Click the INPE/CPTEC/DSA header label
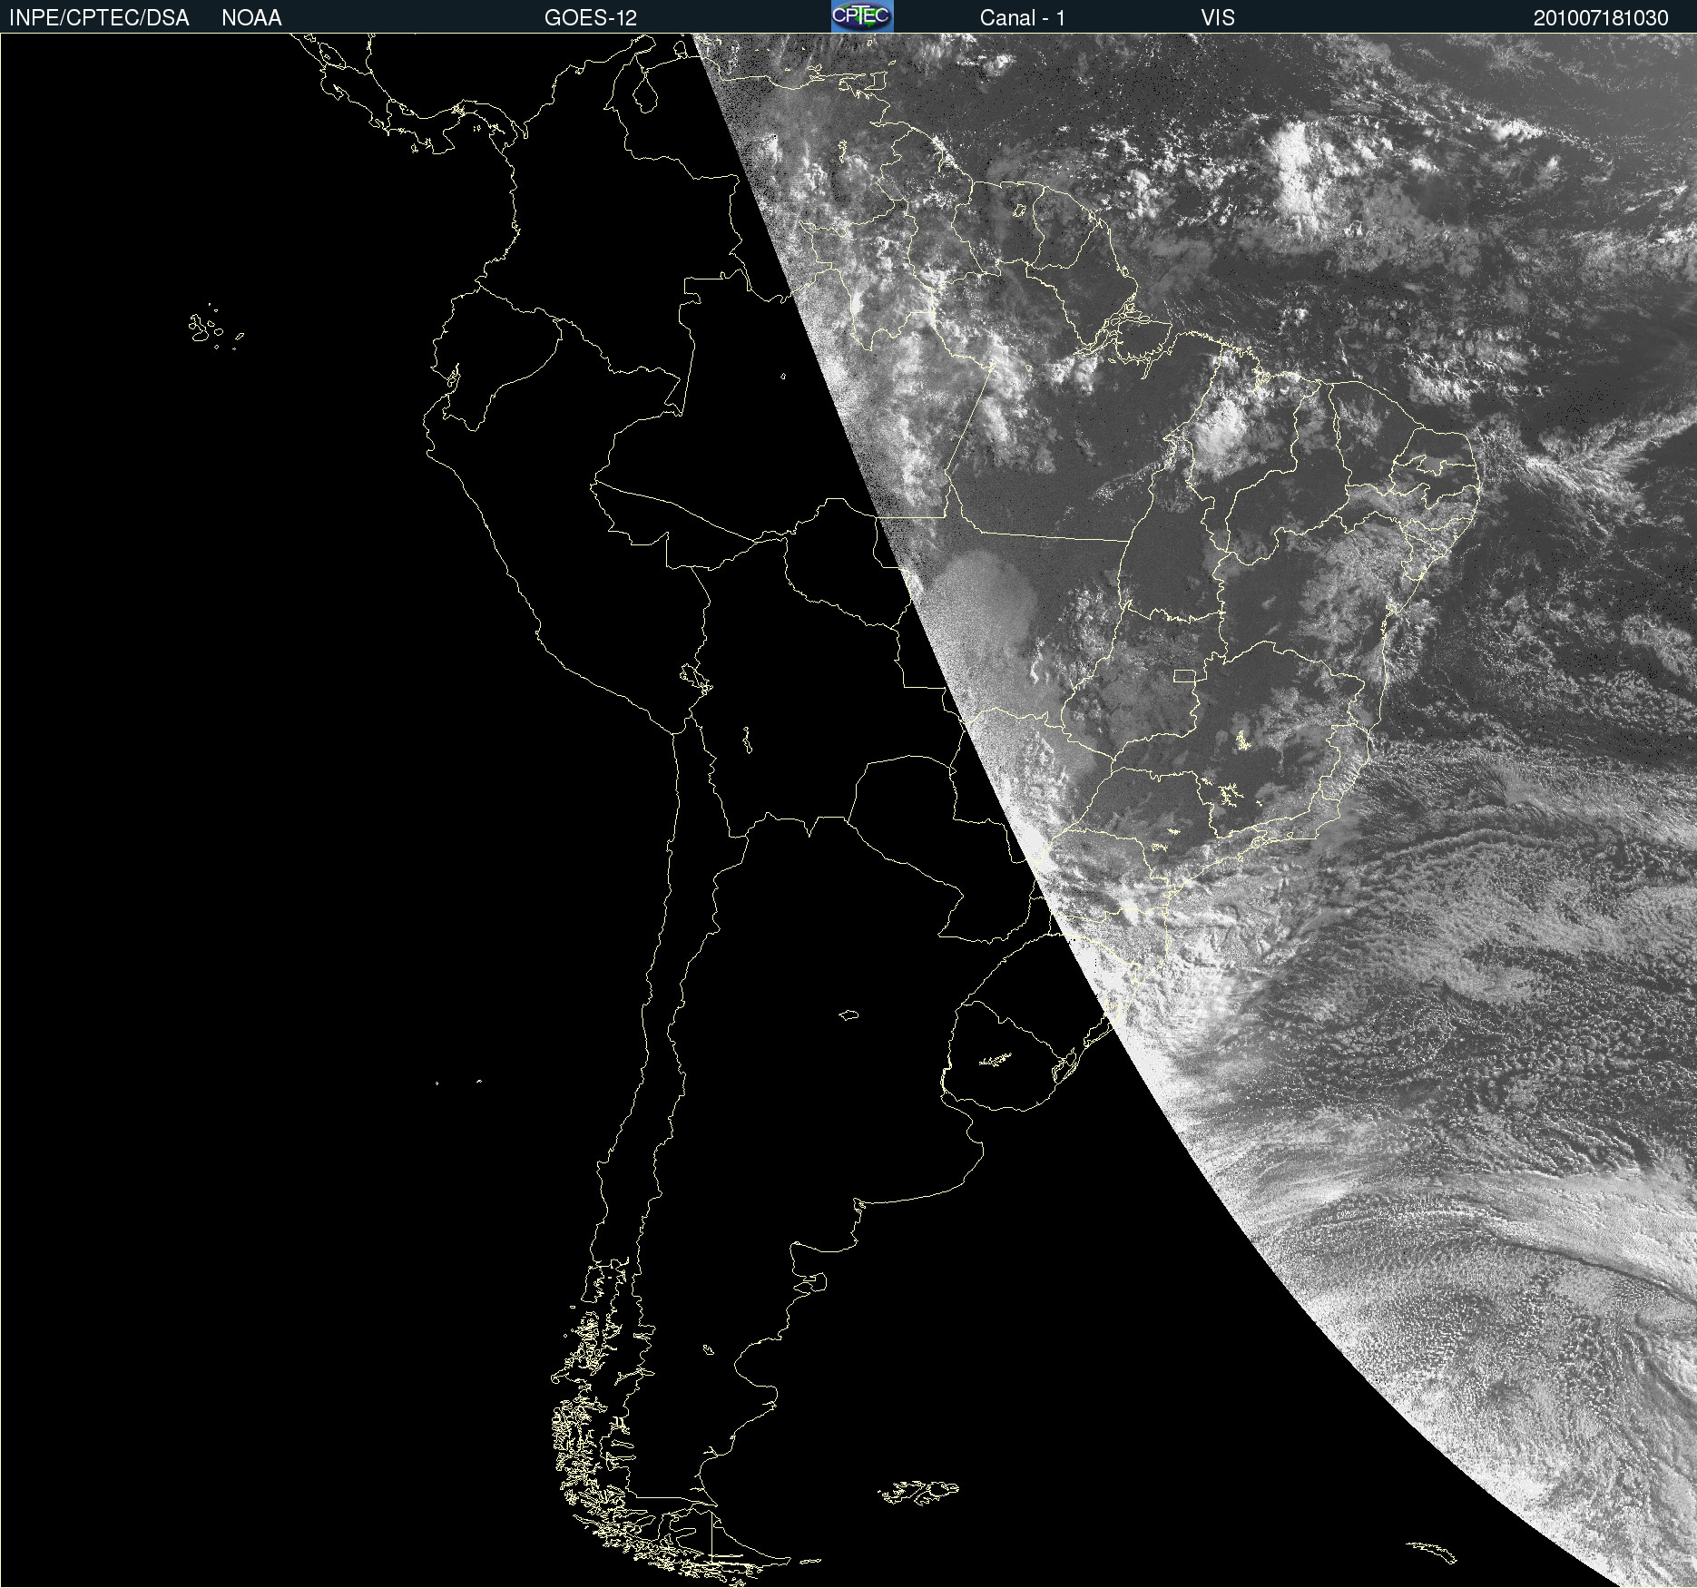This screenshot has height=1588, width=1697. [99, 18]
